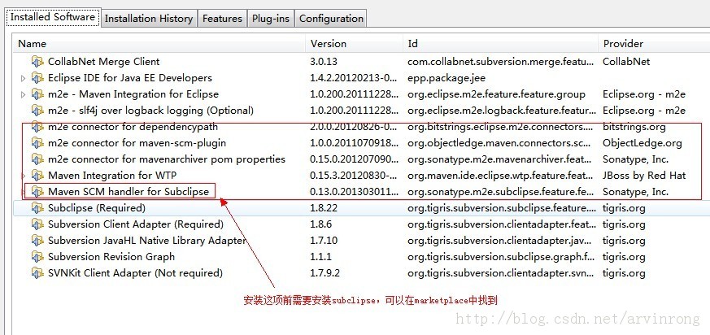Viewport: 710px width, 335px height.
Task: Select the Subclipse (Required) entry
Action: (97, 208)
